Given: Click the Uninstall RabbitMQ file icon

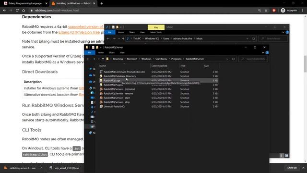Looking at the screenshot, I should [x=101, y=106].
